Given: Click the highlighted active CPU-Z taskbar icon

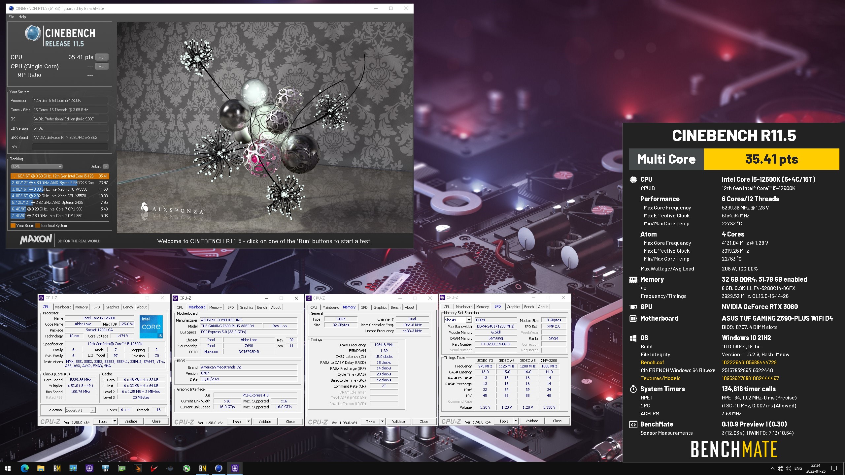Looking at the screenshot, I should click(235, 468).
